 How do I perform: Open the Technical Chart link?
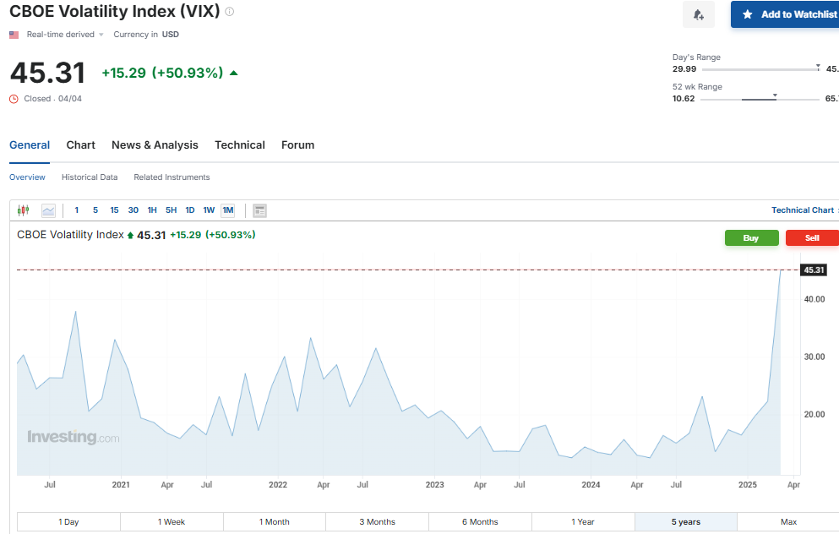[x=802, y=210]
